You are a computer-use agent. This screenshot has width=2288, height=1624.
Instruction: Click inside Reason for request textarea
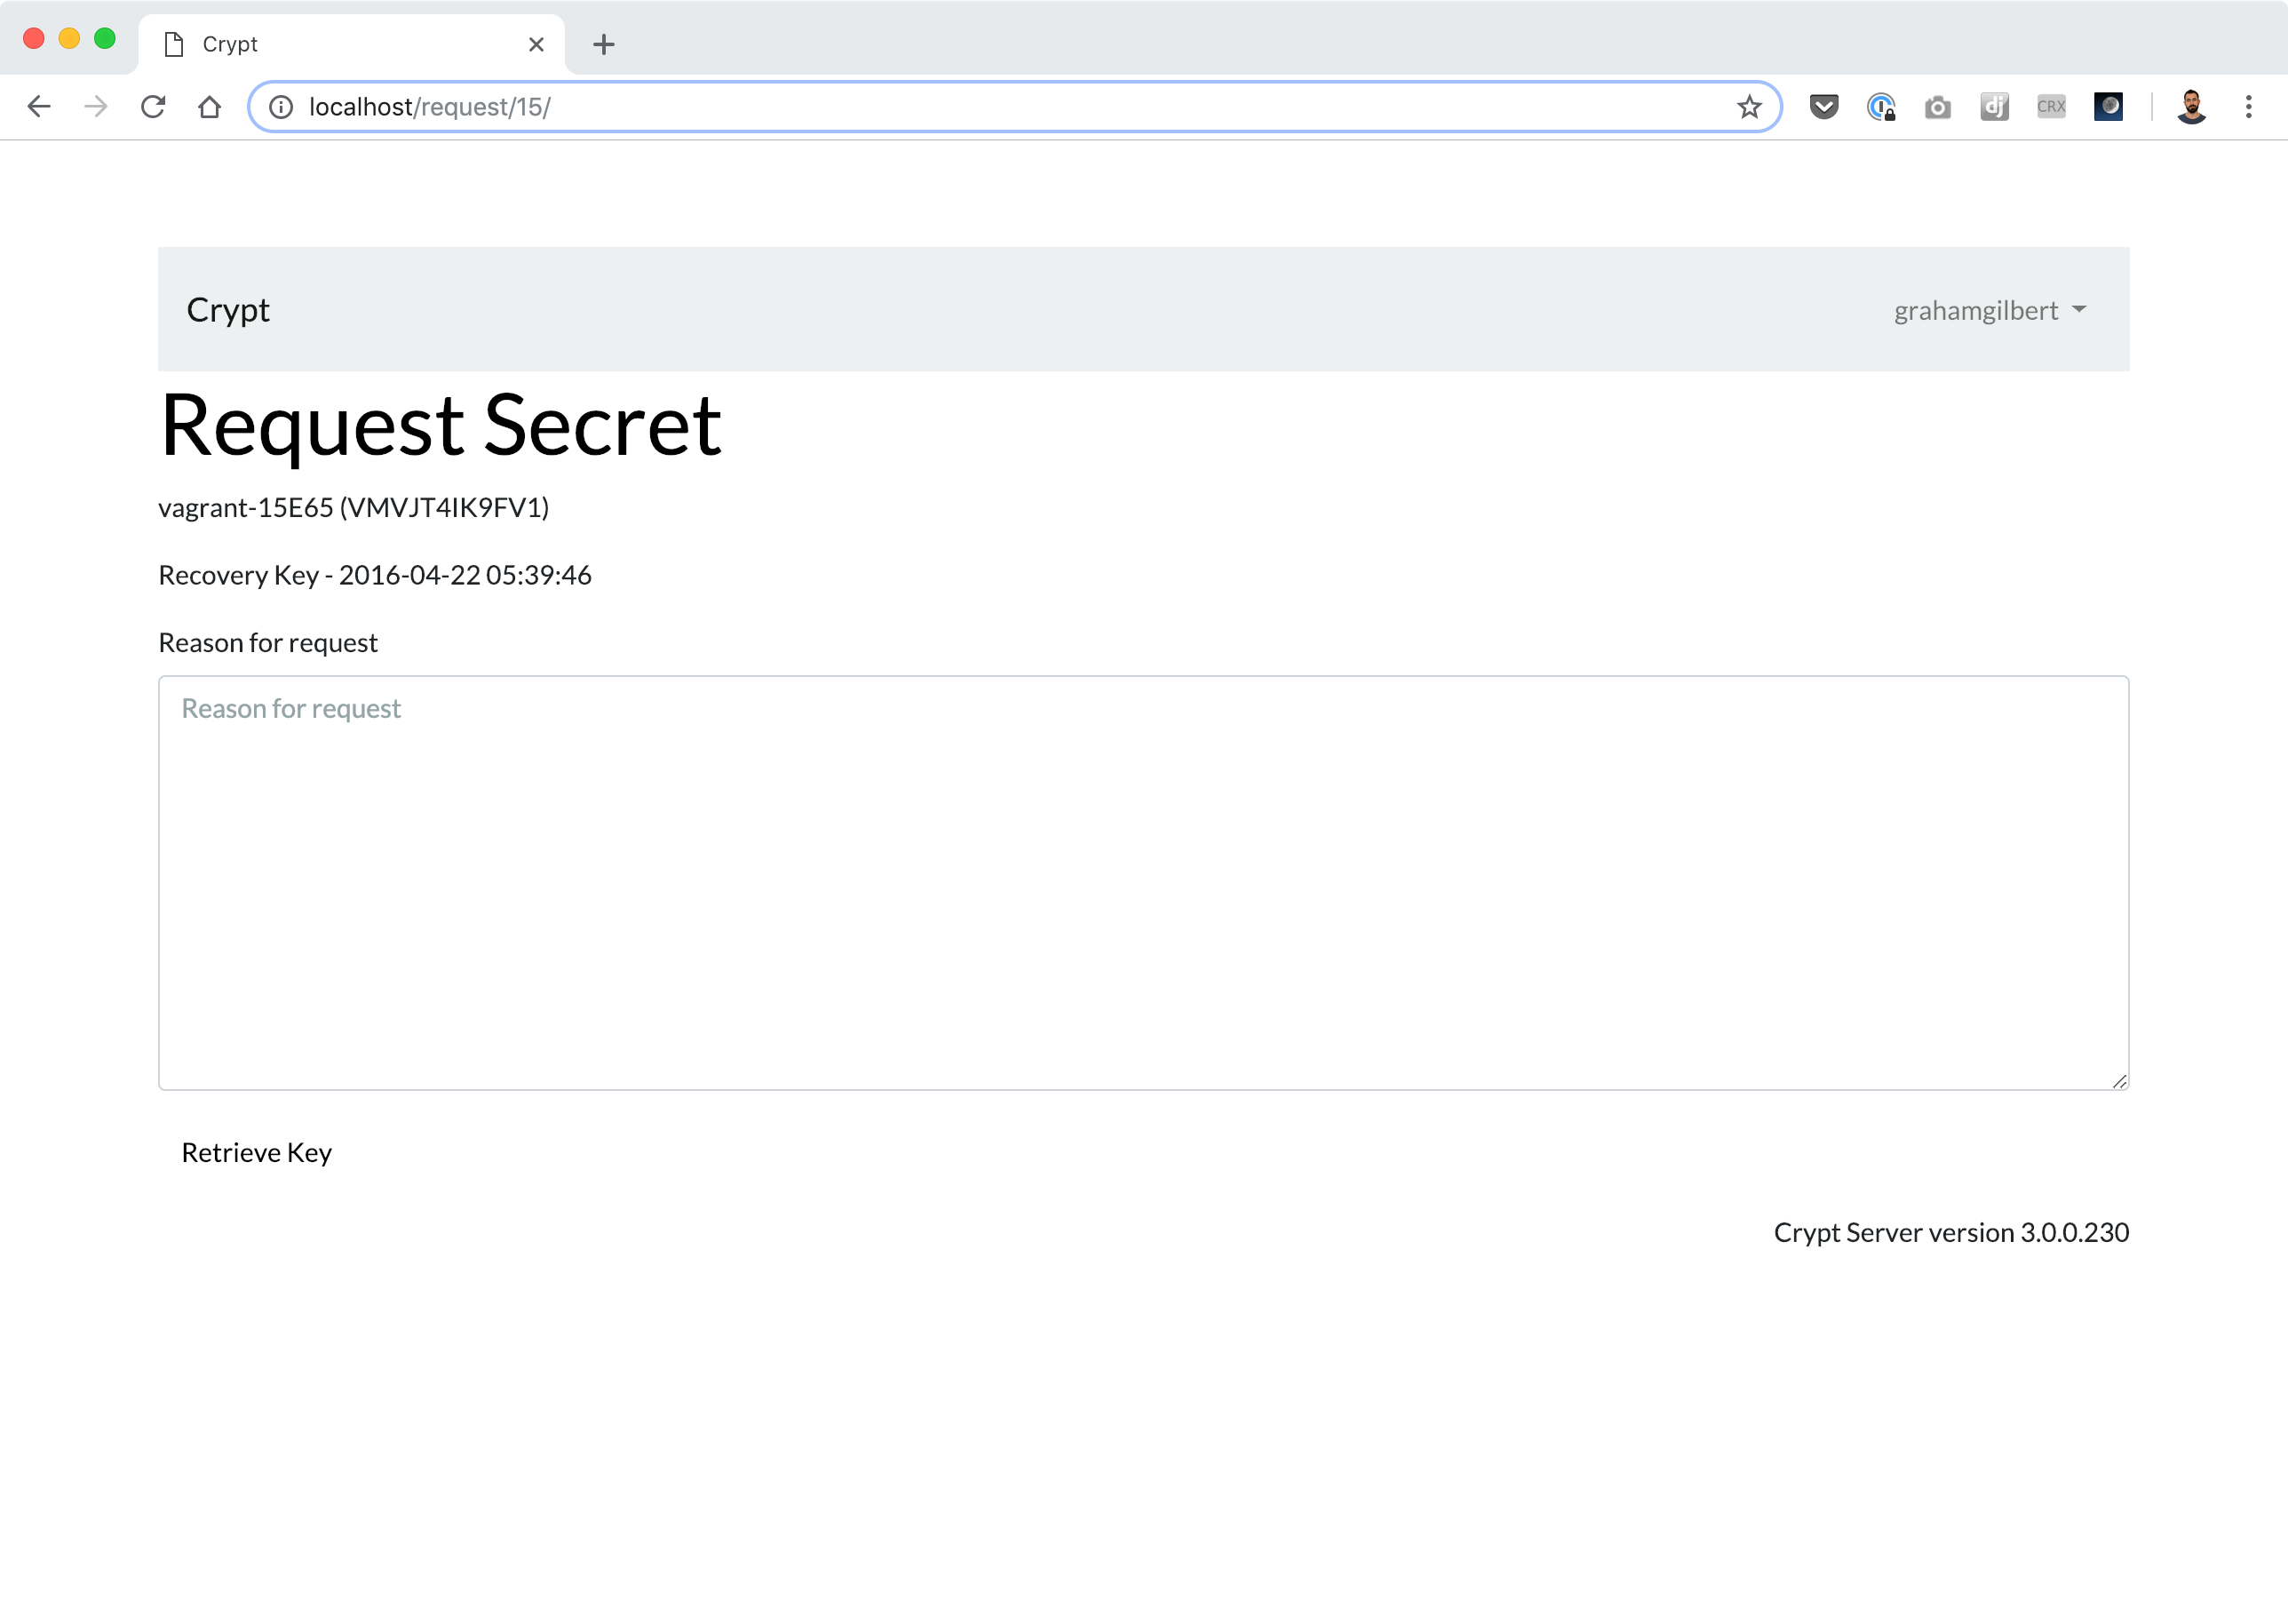tap(1142, 883)
